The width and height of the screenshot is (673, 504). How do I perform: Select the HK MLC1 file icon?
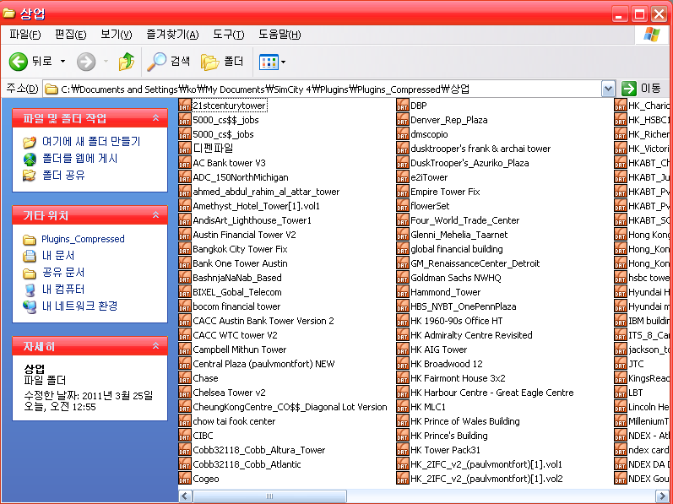403,407
